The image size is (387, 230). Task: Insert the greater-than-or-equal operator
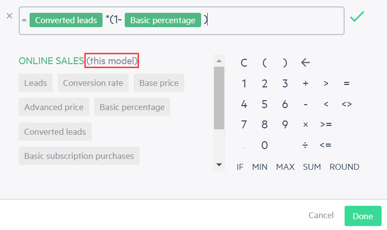point(326,124)
